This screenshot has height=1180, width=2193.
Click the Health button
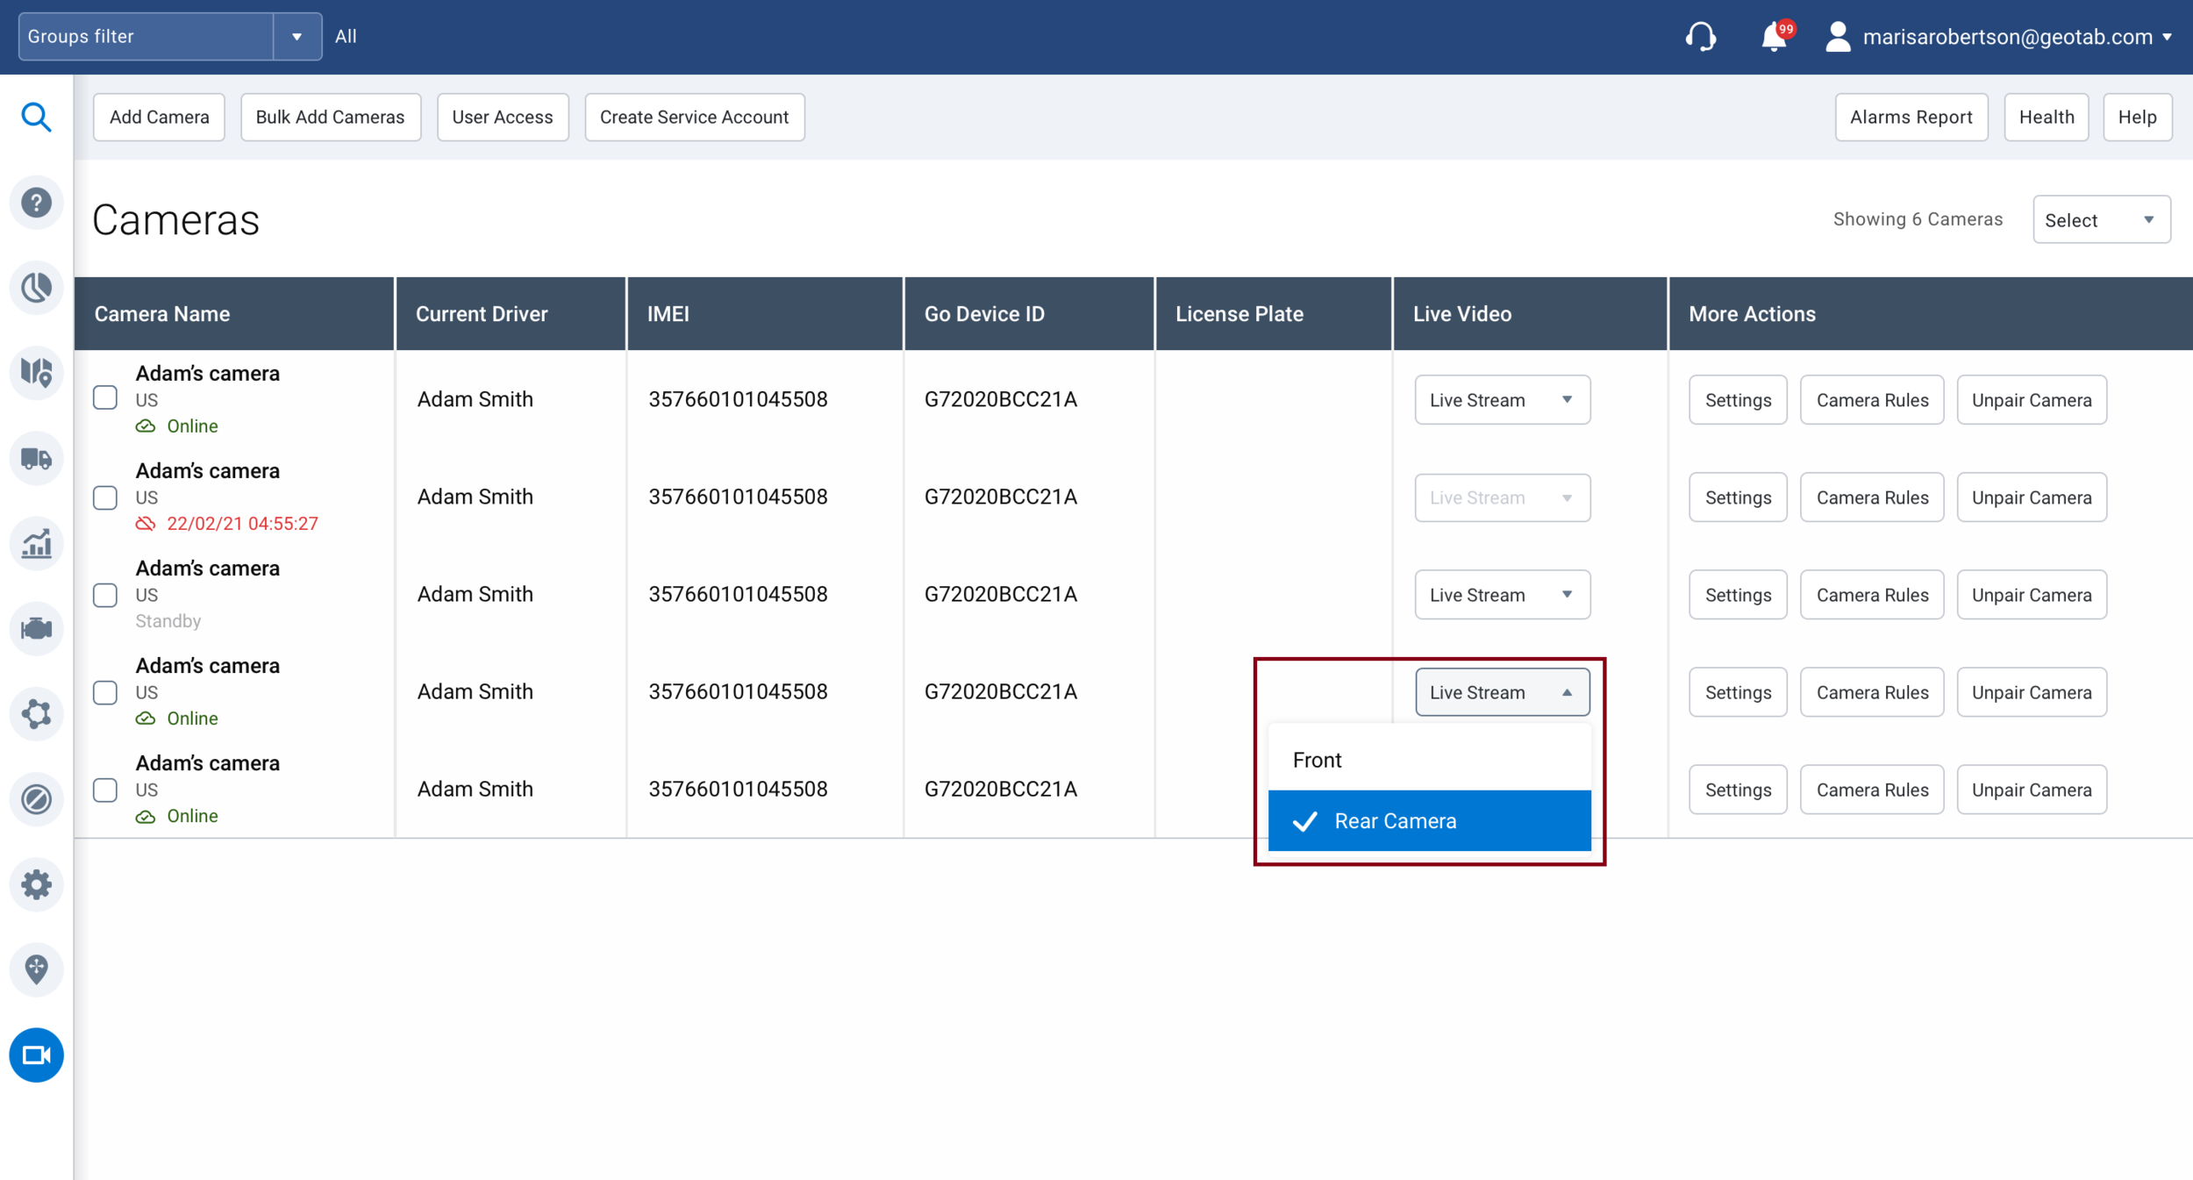[2047, 117]
